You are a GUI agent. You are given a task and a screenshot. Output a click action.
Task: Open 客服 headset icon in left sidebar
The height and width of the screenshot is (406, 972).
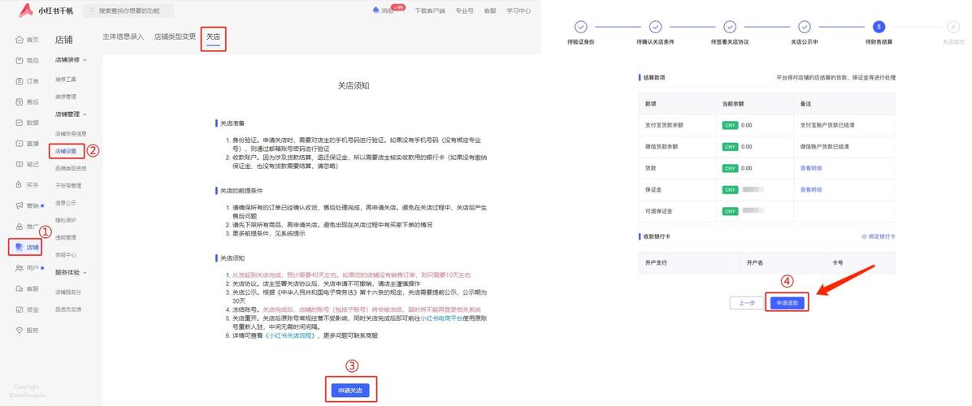pos(20,289)
